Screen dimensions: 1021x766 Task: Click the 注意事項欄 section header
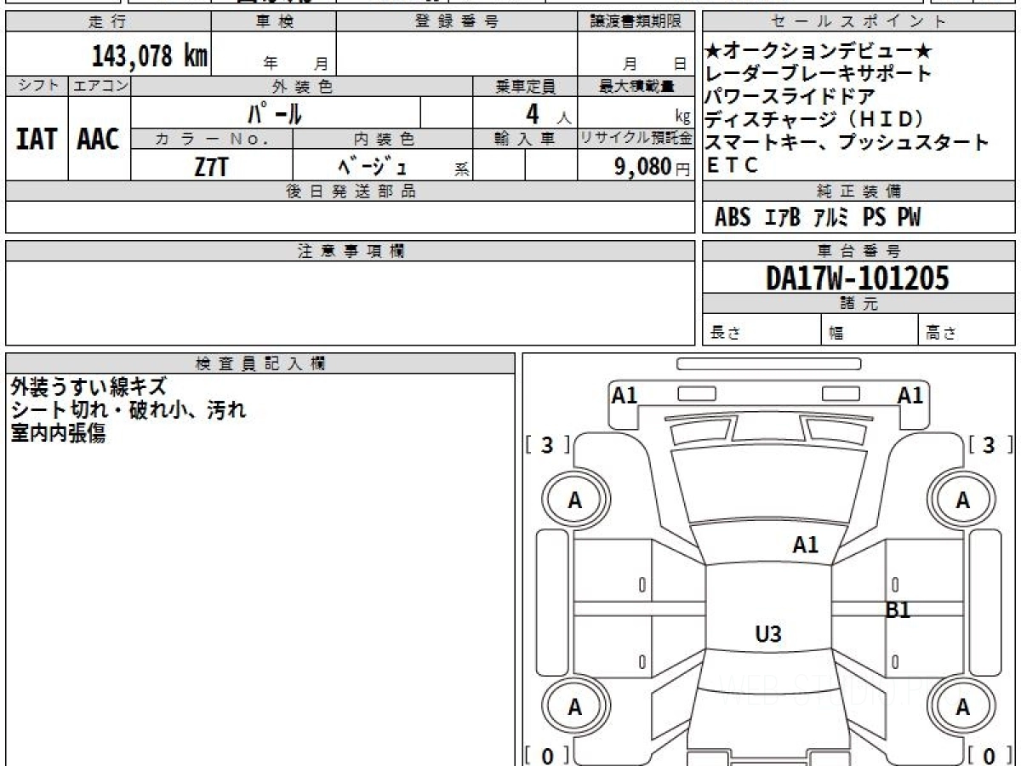pyautogui.click(x=350, y=251)
